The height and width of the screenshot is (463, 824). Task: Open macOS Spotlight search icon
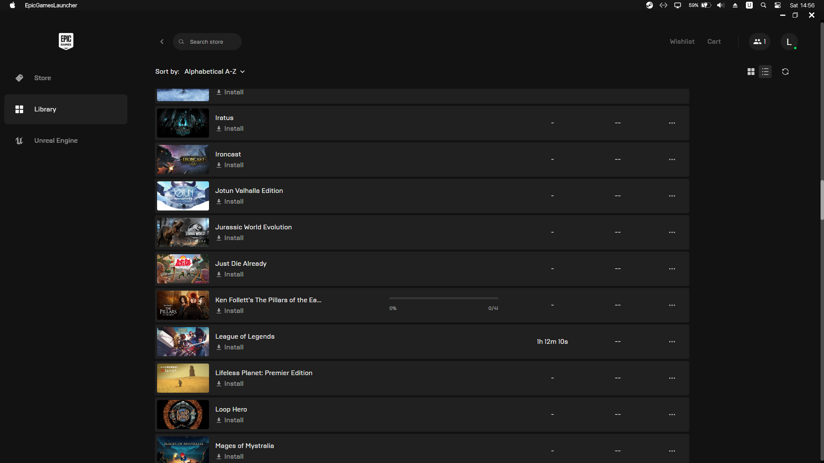pyautogui.click(x=763, y=5)
